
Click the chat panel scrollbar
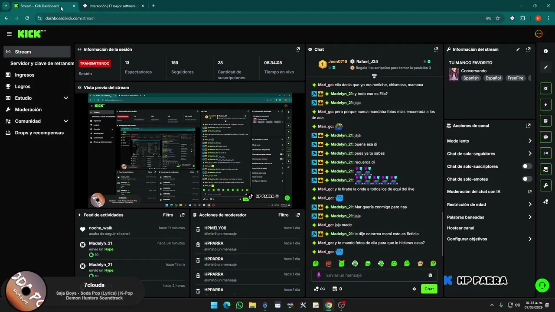point(442,234)
